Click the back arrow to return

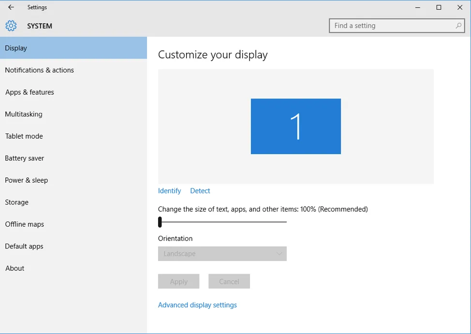(10, 7)
